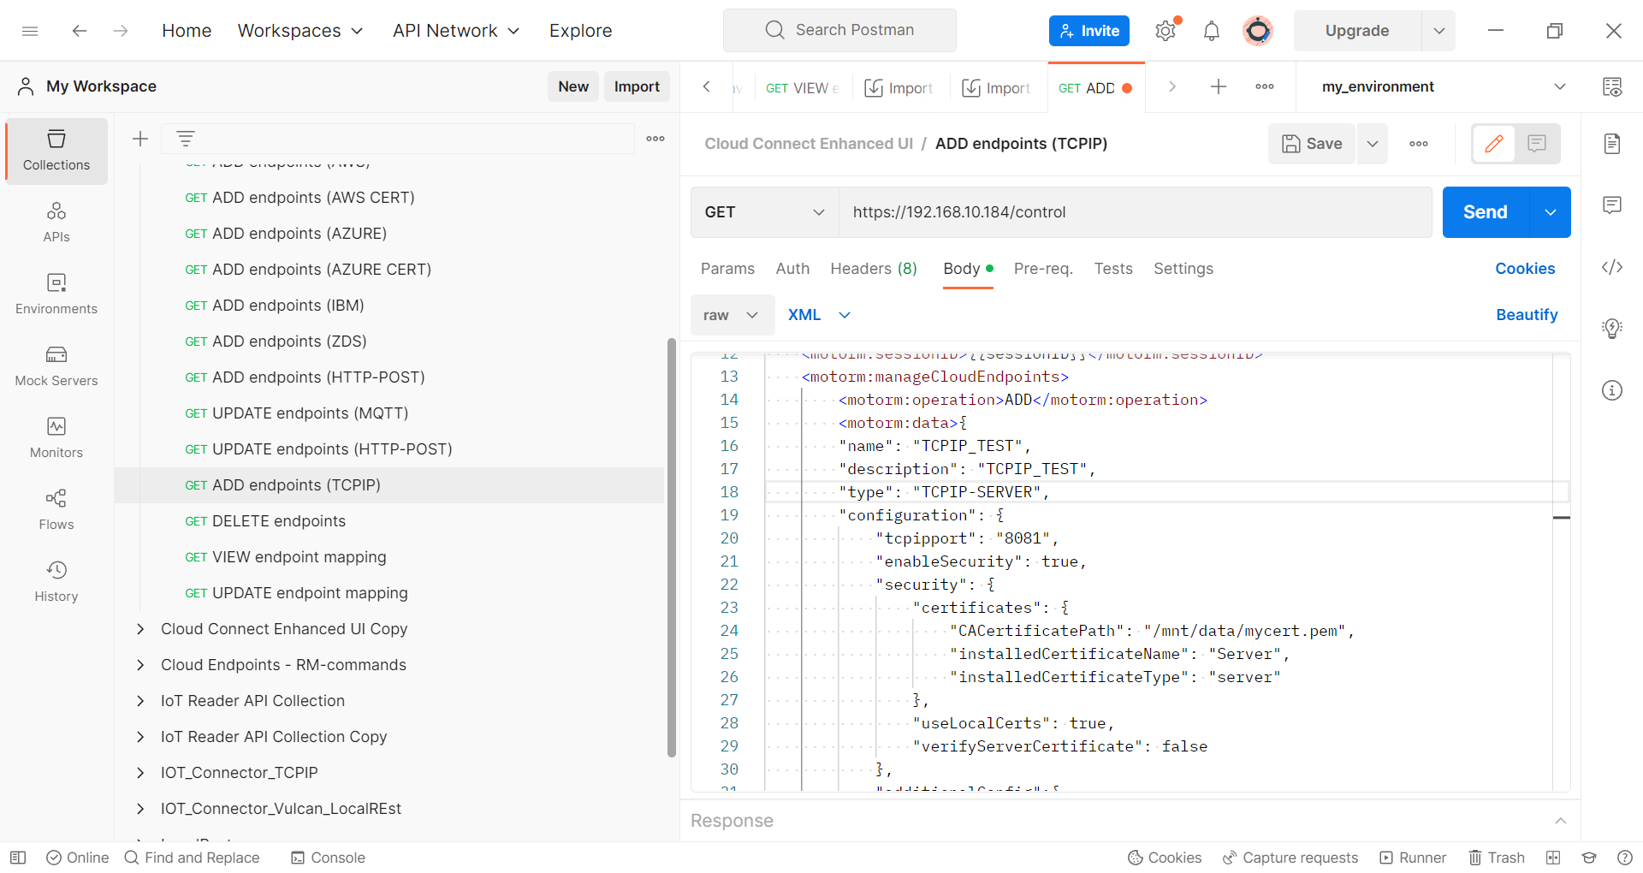Open the user avatar menu
Viewport: 1643px width, 873px height.
[x=1258, y=31]
